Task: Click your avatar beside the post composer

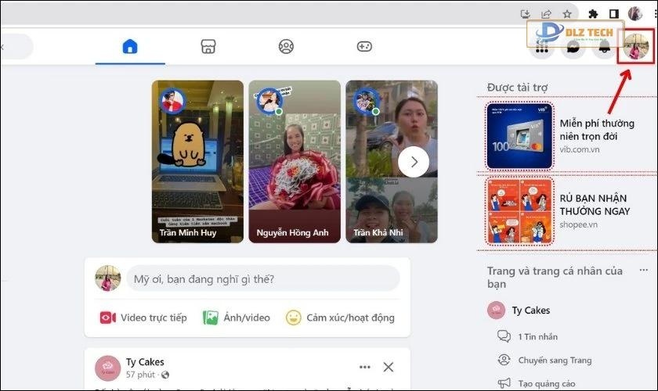Action: click(x=108, y=278)
